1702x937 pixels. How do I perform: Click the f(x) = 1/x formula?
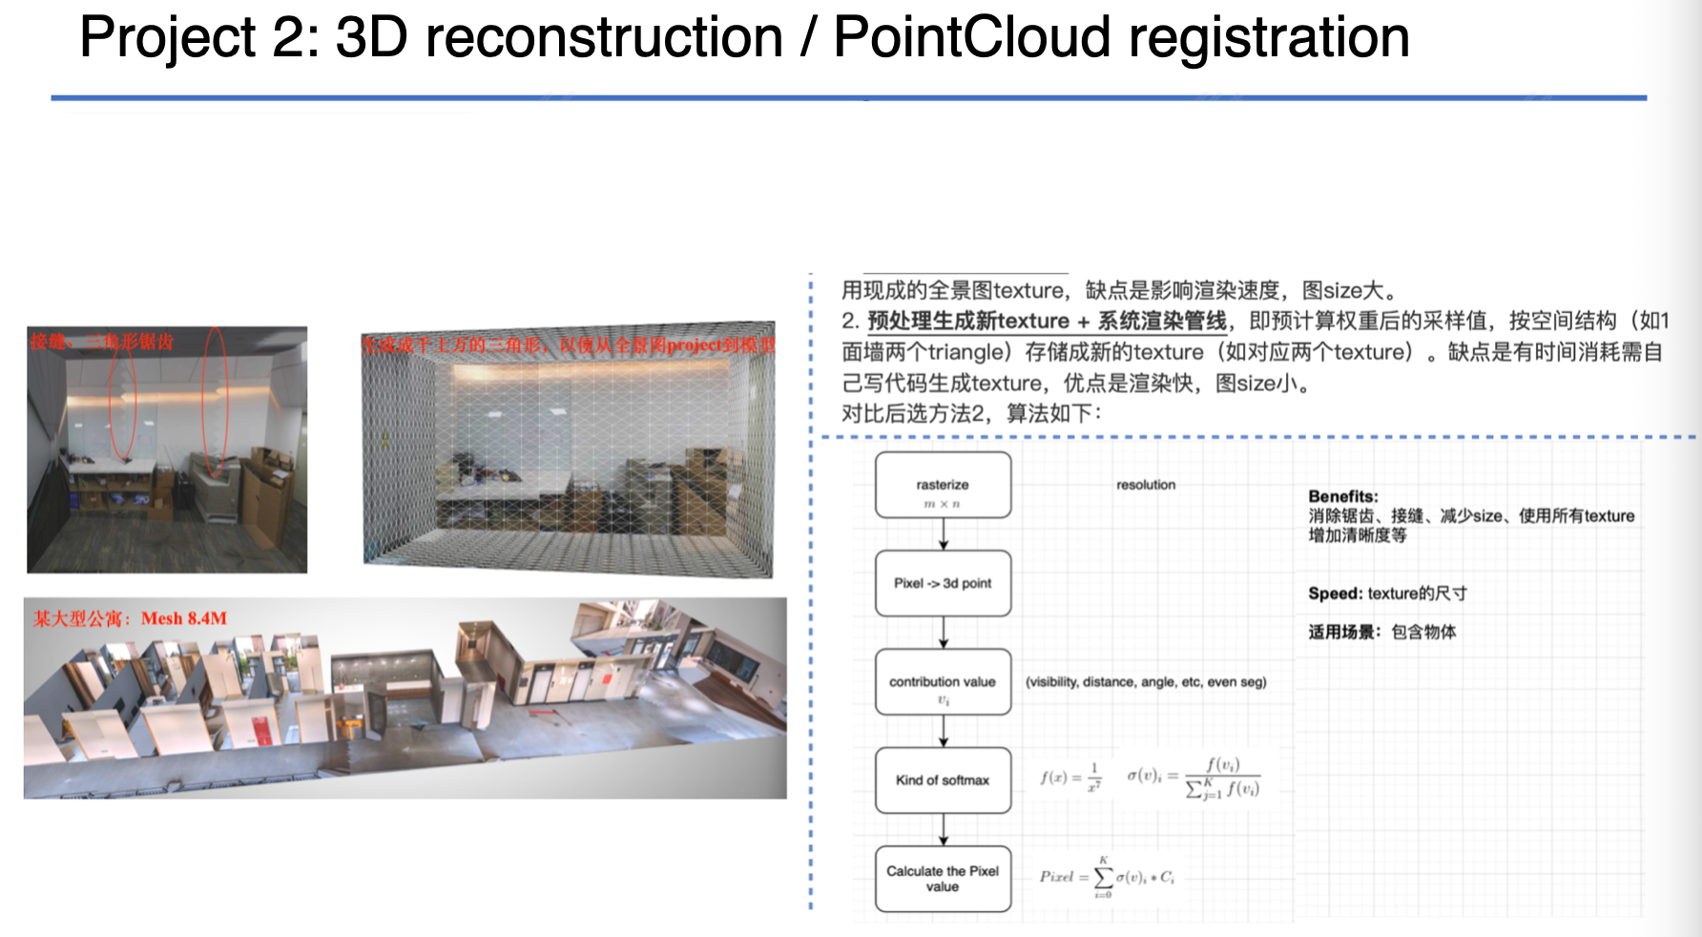point(1070,778)
